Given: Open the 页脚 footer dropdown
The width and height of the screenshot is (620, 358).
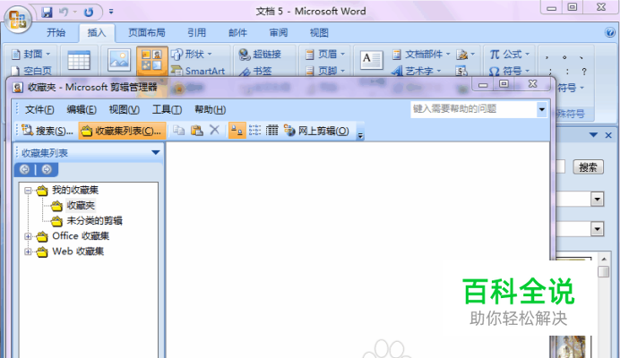Looking at the screenshot, I should [x=325, y=71].
